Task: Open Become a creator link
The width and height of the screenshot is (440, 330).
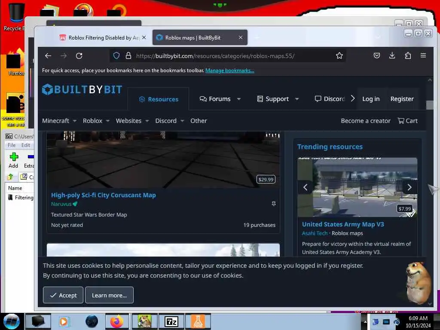Action: [x=365, y=121]
